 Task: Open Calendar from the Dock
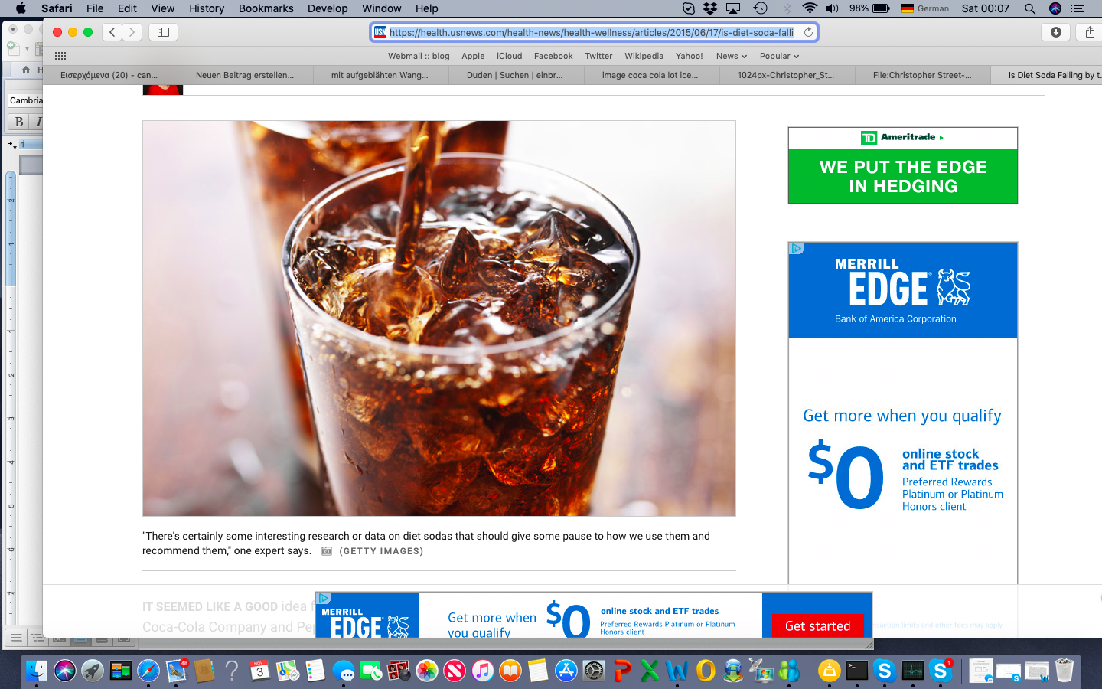(x=259, y=671)
